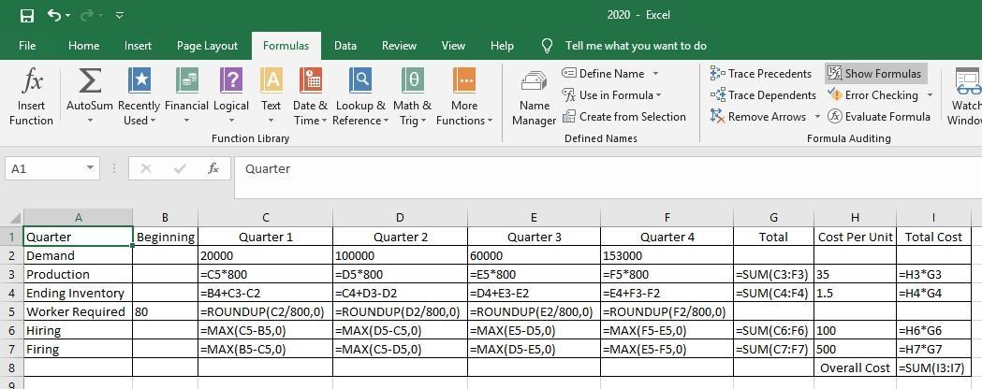Open the Help tab
The width and height of the screenshot is (982, 389).
(503, 46)
